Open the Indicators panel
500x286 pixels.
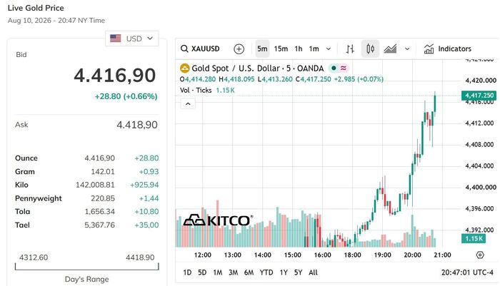point(447,48)
